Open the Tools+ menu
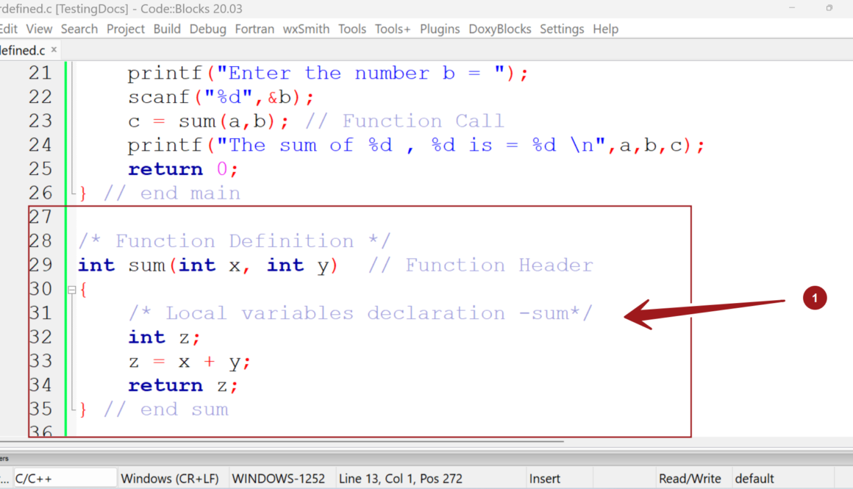Image resolution: width=853 pixels, height=489 pixels. pyautogui.click(x=392, y=29)
